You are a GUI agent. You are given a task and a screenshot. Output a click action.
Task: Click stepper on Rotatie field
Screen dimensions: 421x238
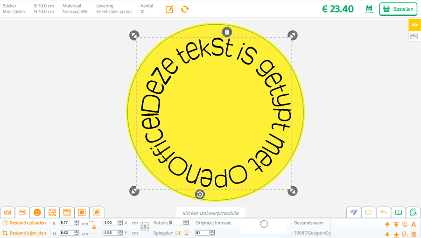tap(186, 223)
